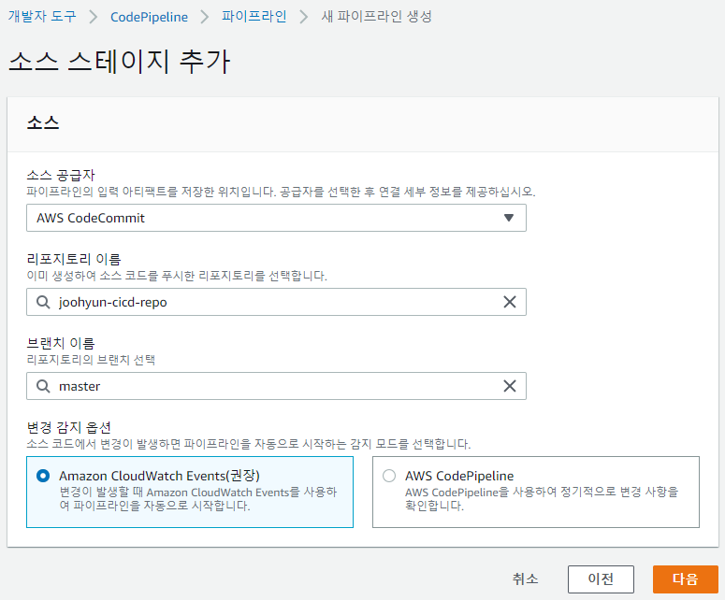
Task: Click the dropdown arrow of AWS CodeCommit
Action: click(509, 218)
